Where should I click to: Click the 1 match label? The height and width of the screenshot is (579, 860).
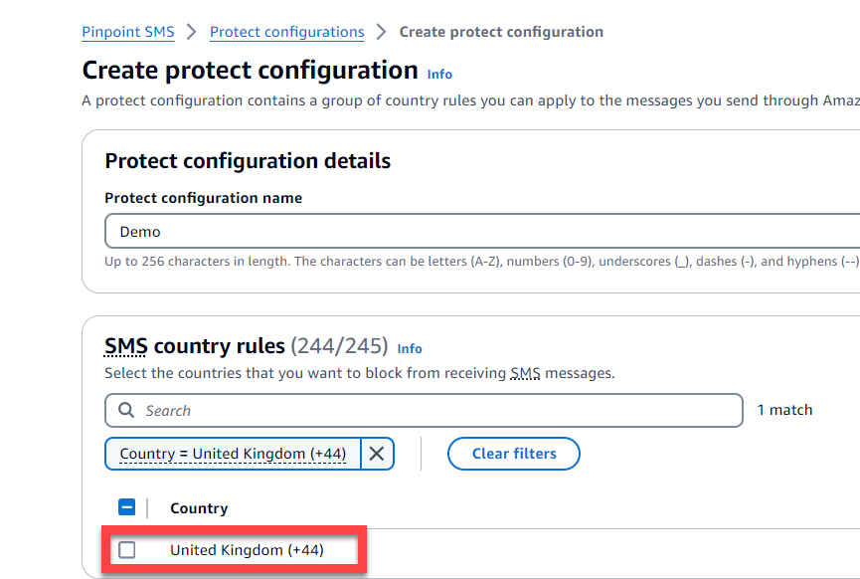[x=784, y=409]
